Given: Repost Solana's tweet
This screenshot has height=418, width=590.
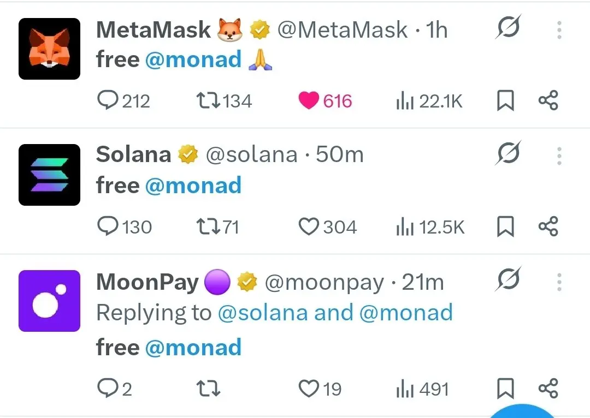Looking at the screenshot, I should coord(208,226).
